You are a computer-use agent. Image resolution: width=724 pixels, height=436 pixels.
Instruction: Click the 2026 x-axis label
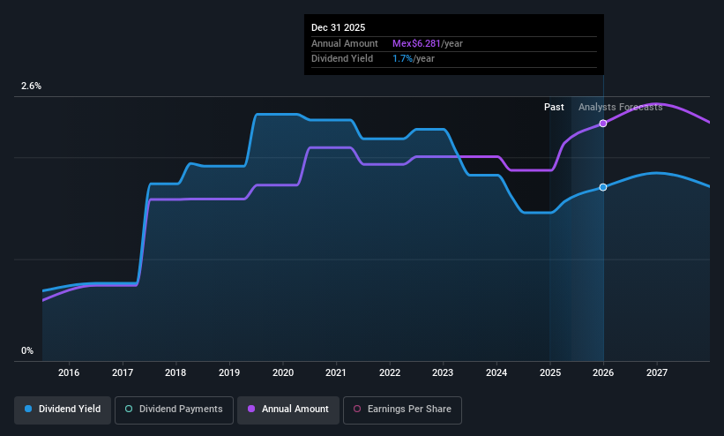point(603,372)
